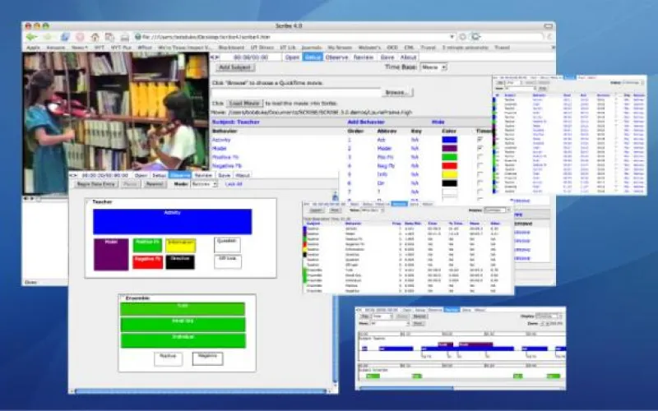Click the Positive Fb behavior link
This screenshot has width=658, height=411.
(x=225, y=157)
